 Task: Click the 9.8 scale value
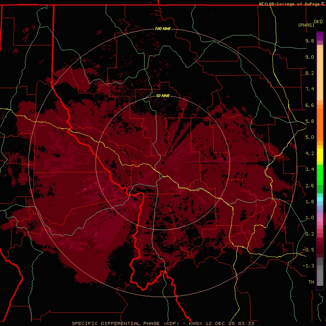310,41
